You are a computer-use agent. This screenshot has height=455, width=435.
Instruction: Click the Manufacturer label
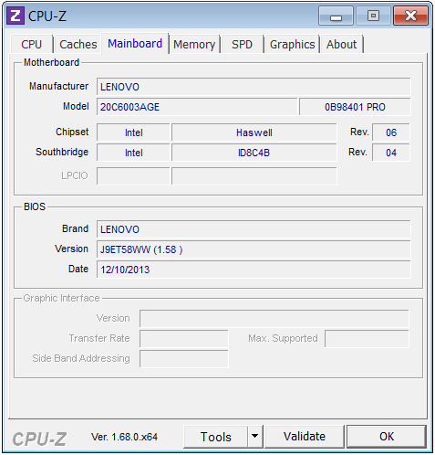58,86
